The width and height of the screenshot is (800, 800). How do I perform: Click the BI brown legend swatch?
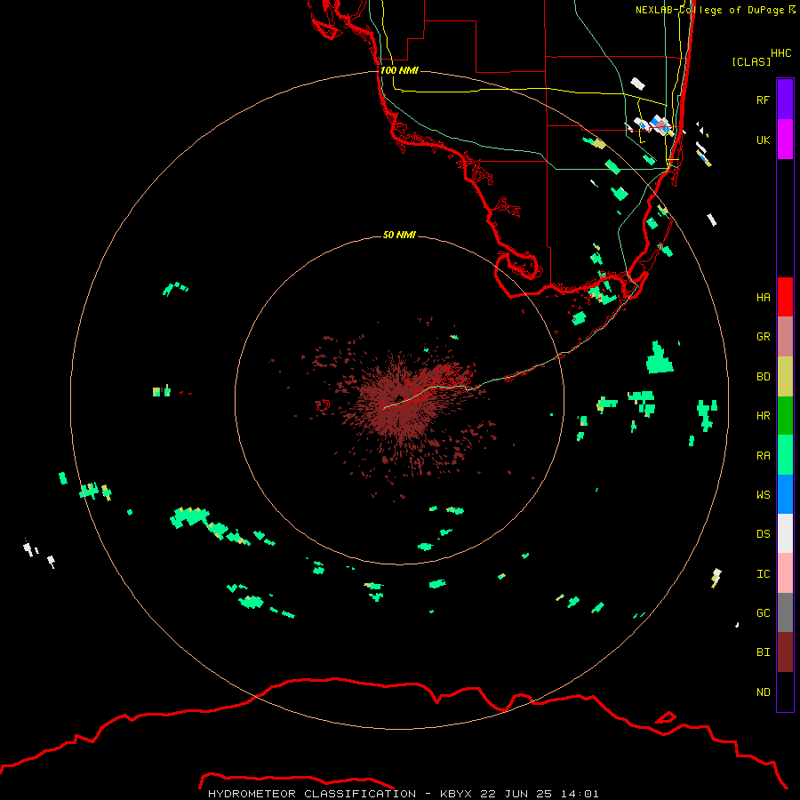tap(785, 652)
